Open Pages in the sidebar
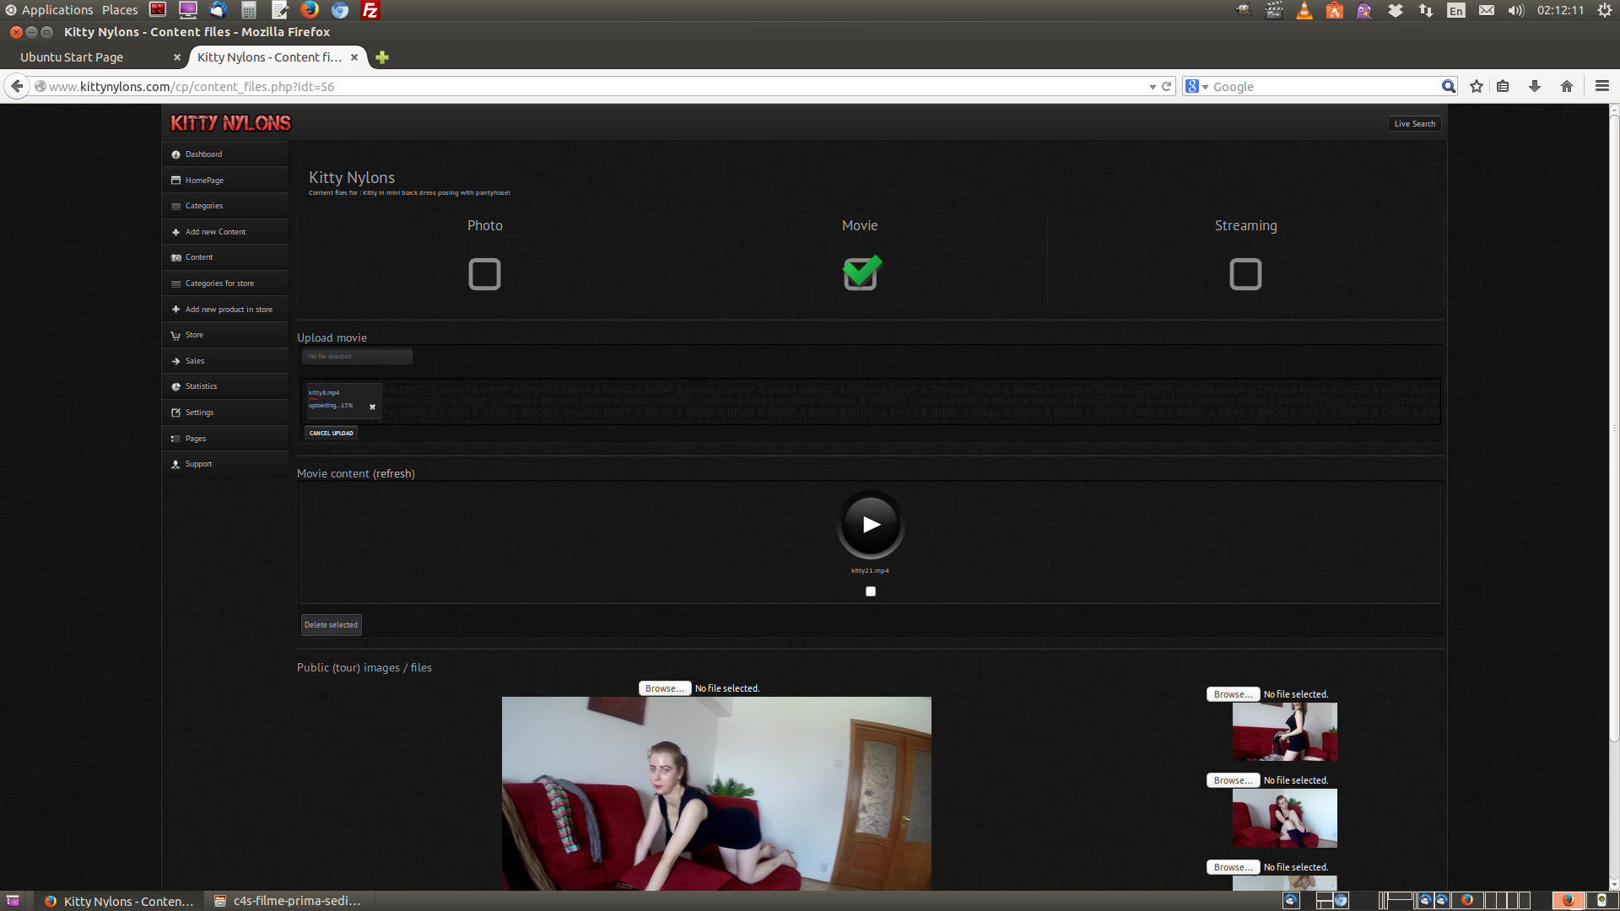Image resolution: width=1620 pixels, height=911 pixels. [x=224, y=439]
